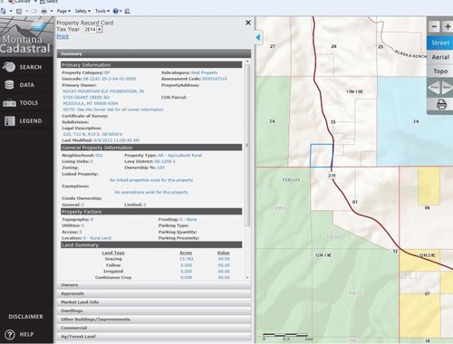Expand the Market Land Info section
The image size is (453, 344).
[154, 302]
